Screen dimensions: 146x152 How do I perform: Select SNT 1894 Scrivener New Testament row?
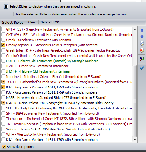(67, 113)
